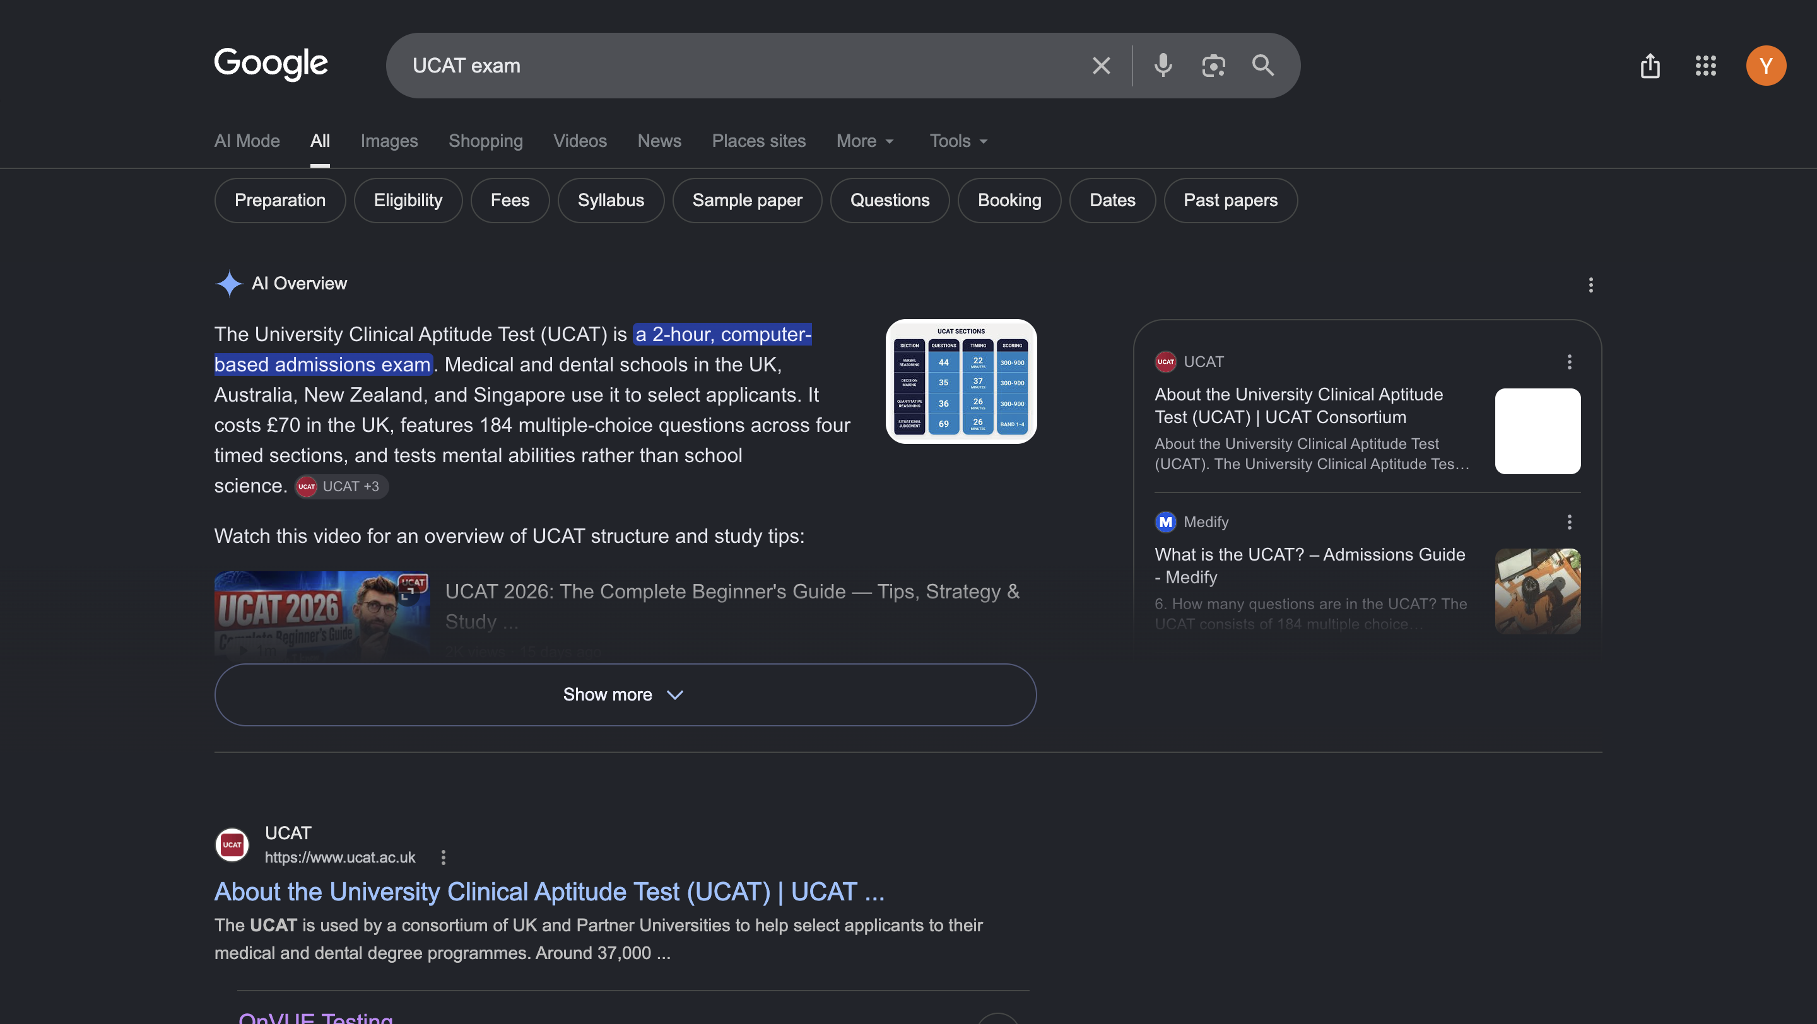Click the https://www.ucat.ac.uk URL
Viewport: 1817px width, 1024px height.
tap(340, 857)
